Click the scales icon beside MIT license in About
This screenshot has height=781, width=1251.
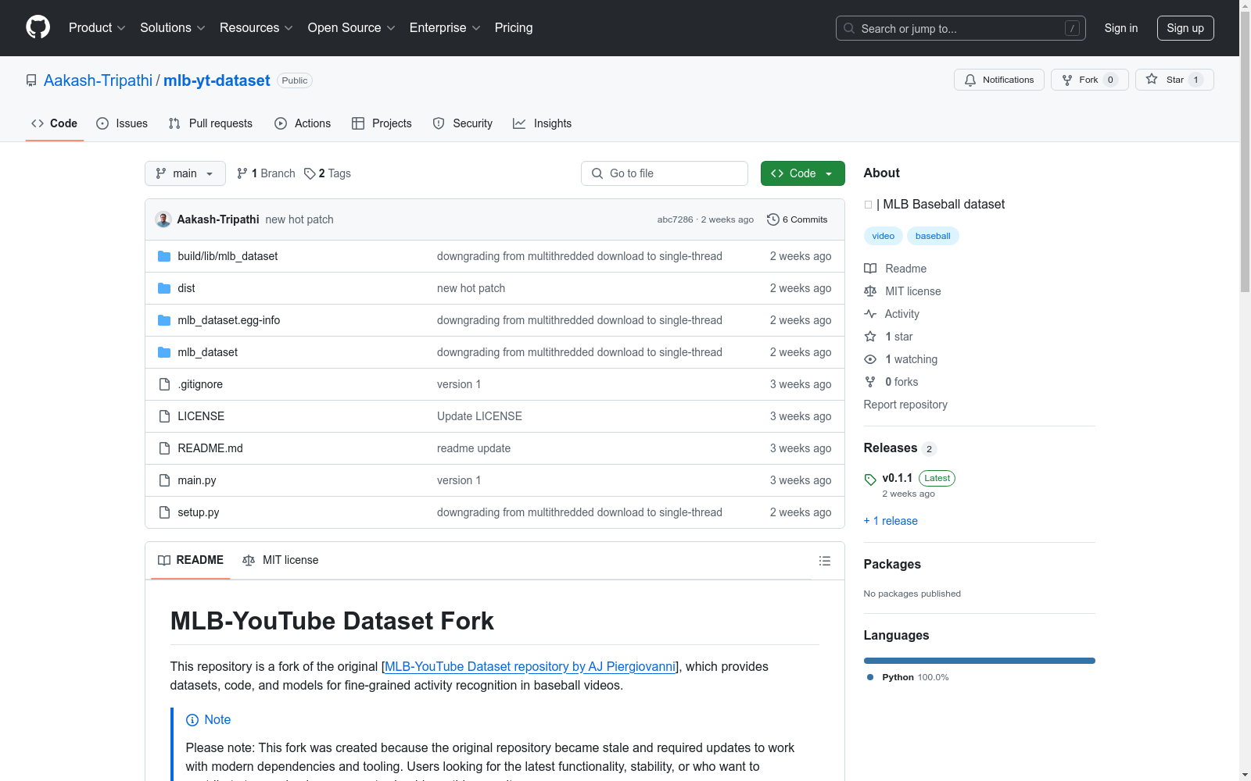[870, 291]
